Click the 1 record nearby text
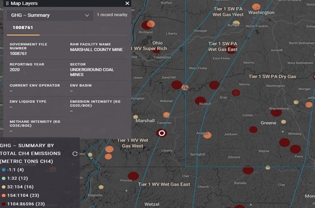Screen dimensions: 315x208 pos(112,15)
